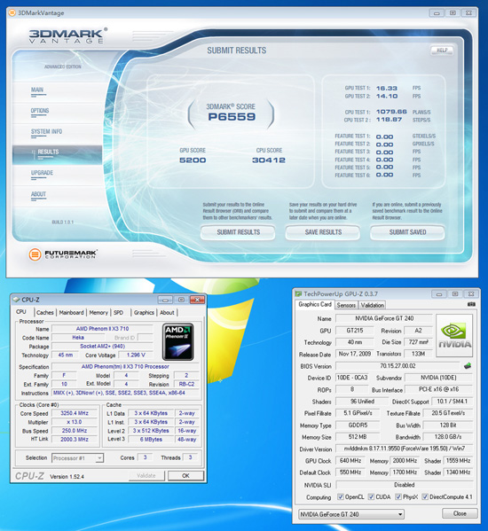The width and height of the screenshot is (488, 531).
Task: Click the BIOS Version field 70.15.27.00.02
Action: click(x=397, y=366)
